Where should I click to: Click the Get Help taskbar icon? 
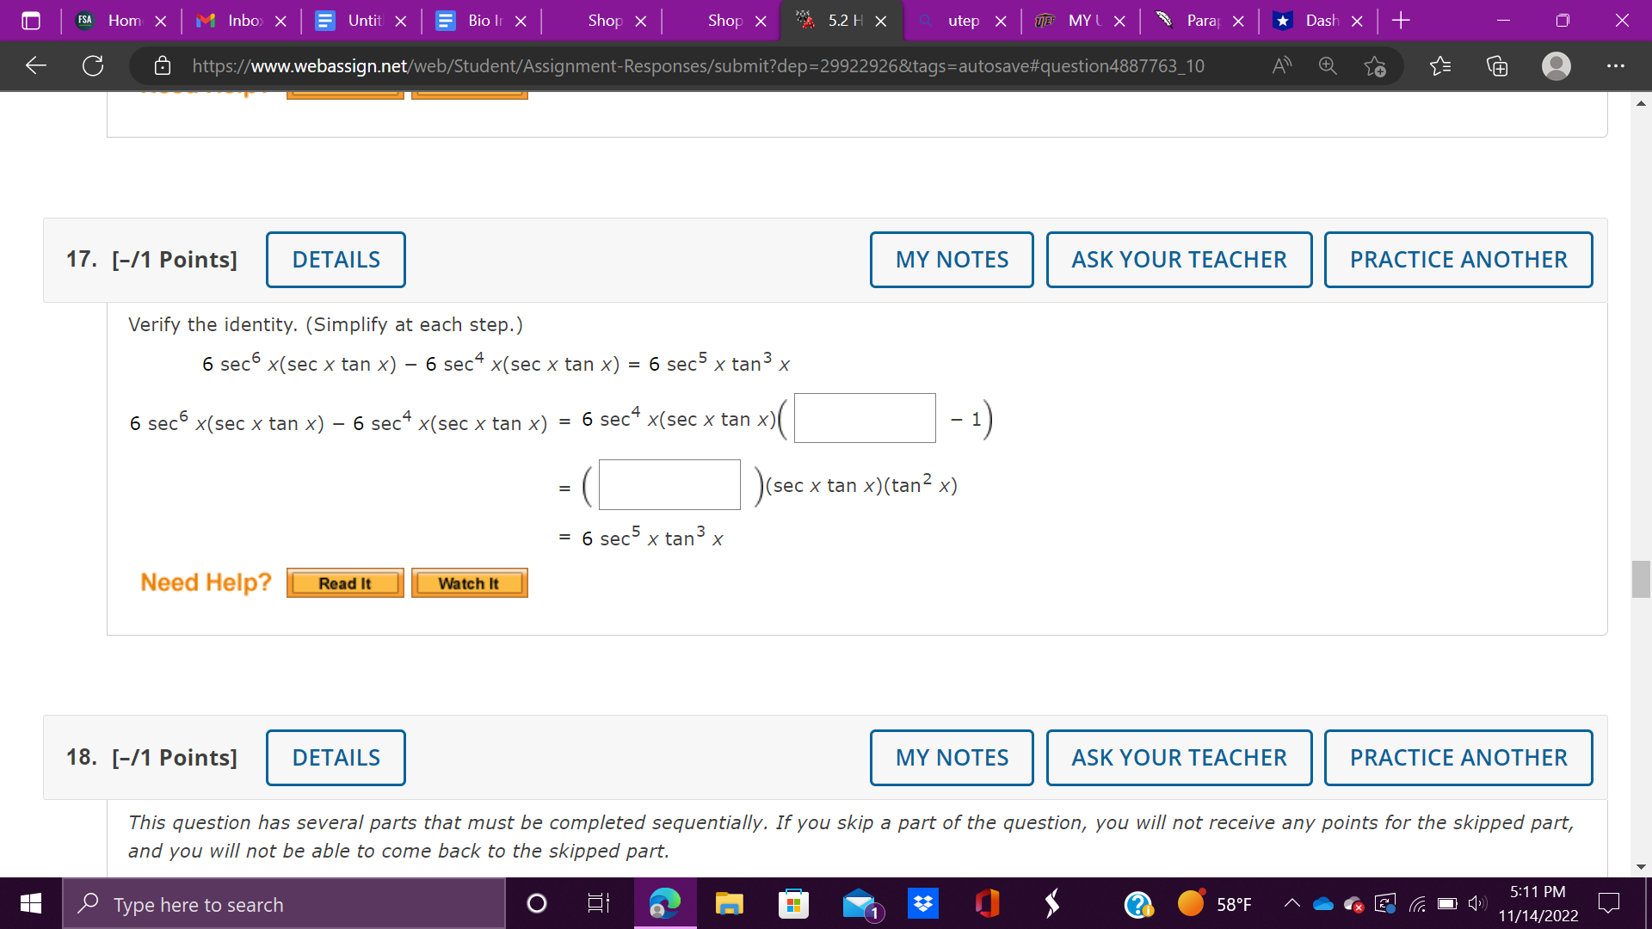point(1137,903)
